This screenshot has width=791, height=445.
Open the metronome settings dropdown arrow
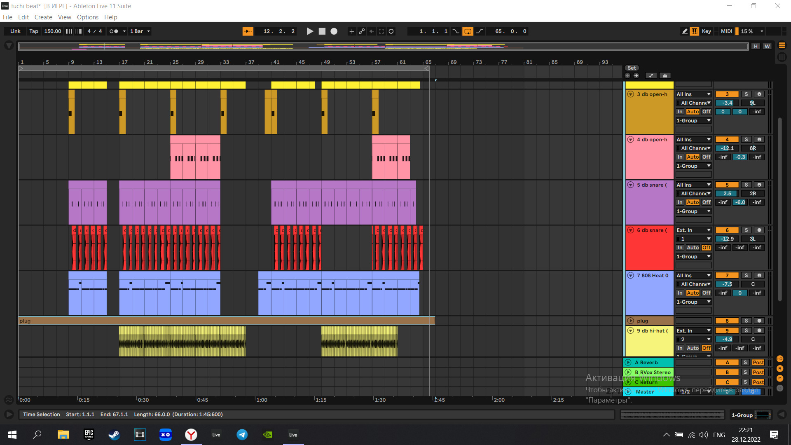(x=124, y=31)
